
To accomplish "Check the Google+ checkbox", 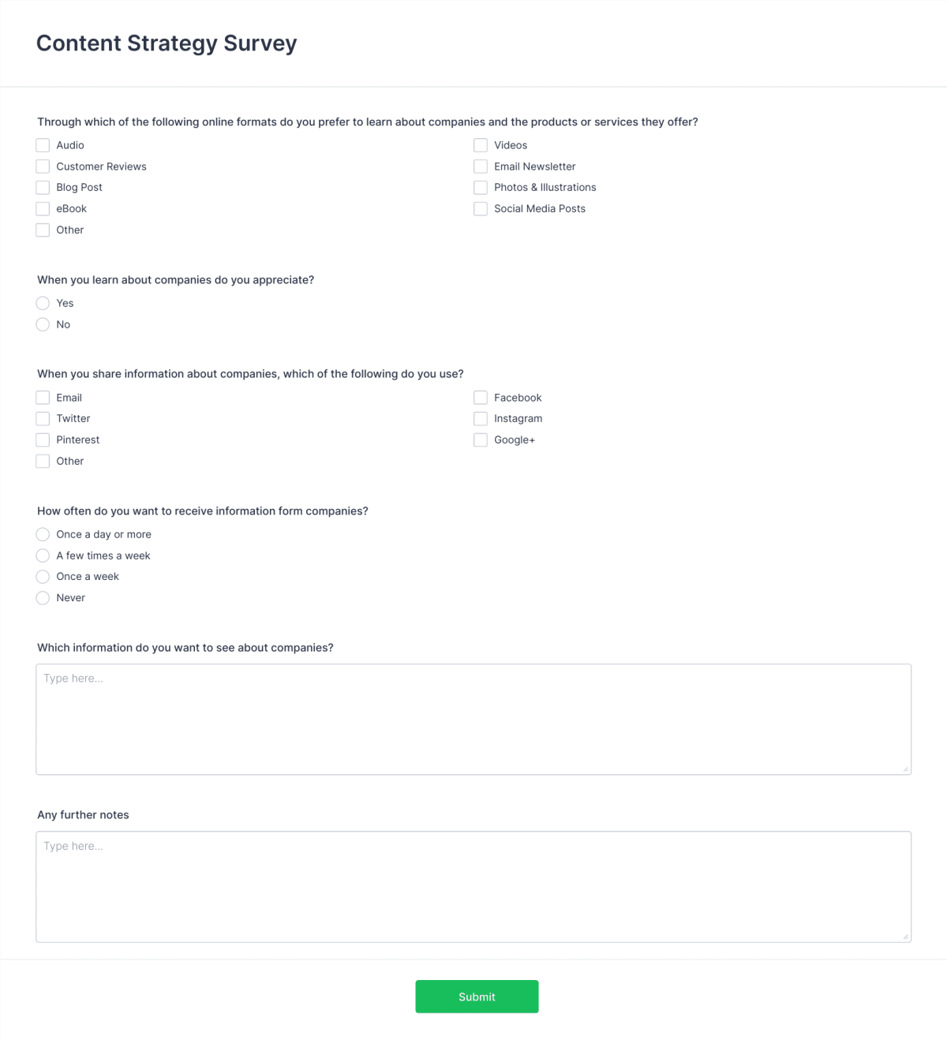I will click(x=481, y=440).
